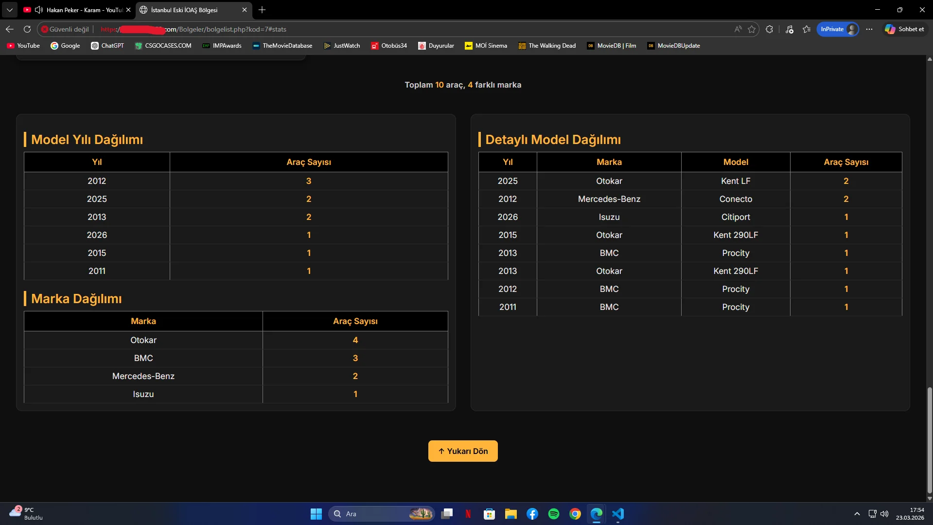This screenshot has height=525, width=933.
Task: Open the read aloud icon in address bar
Action: (738, 29)
